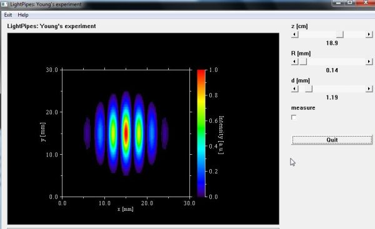375x229 pixels.
Task: Click the d [mm] slider thumb
Action: [309, 89]
